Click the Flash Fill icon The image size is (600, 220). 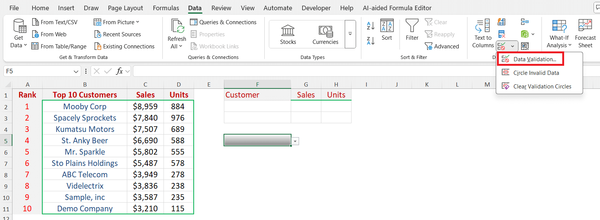coord(501,22)
